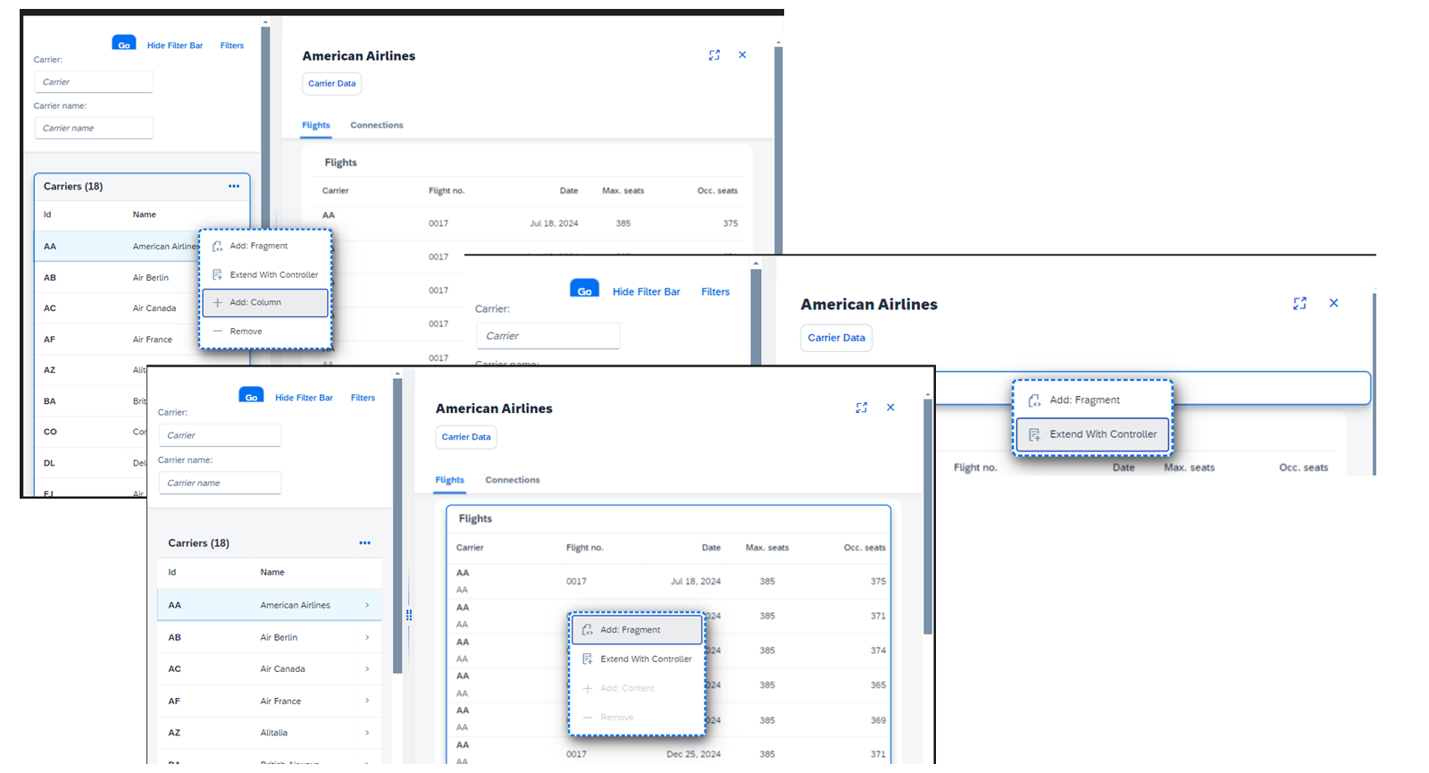The height and width of the screenshot is (773, 1429).
Task: Enter full screen for American Airlines, top-left window
Action: click(x=714, y=55)
